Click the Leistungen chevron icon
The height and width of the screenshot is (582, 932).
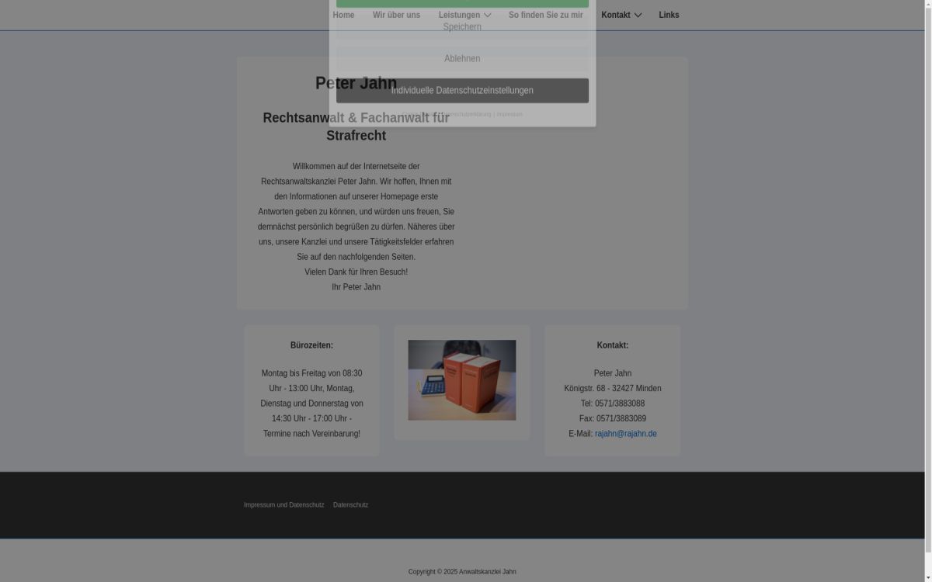488,16
